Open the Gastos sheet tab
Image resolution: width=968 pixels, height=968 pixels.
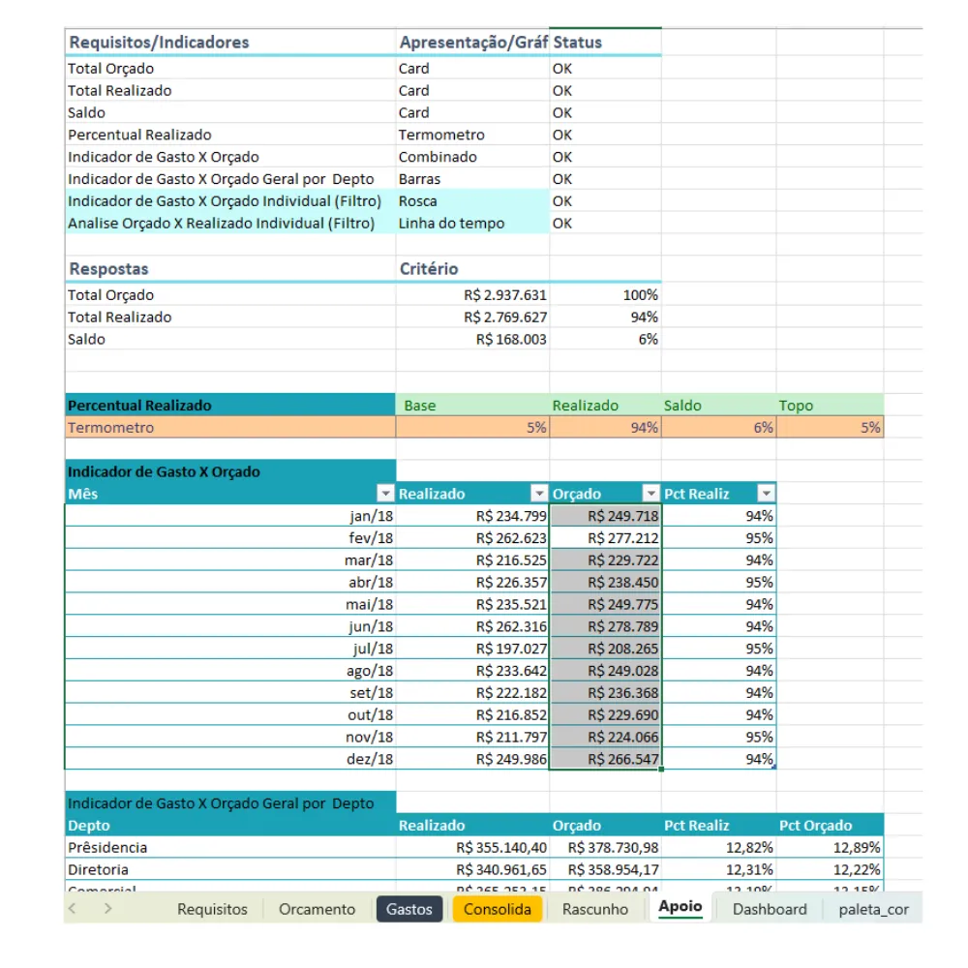tap(409, 909)
